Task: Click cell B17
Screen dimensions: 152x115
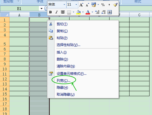Action: click(40, 104)
